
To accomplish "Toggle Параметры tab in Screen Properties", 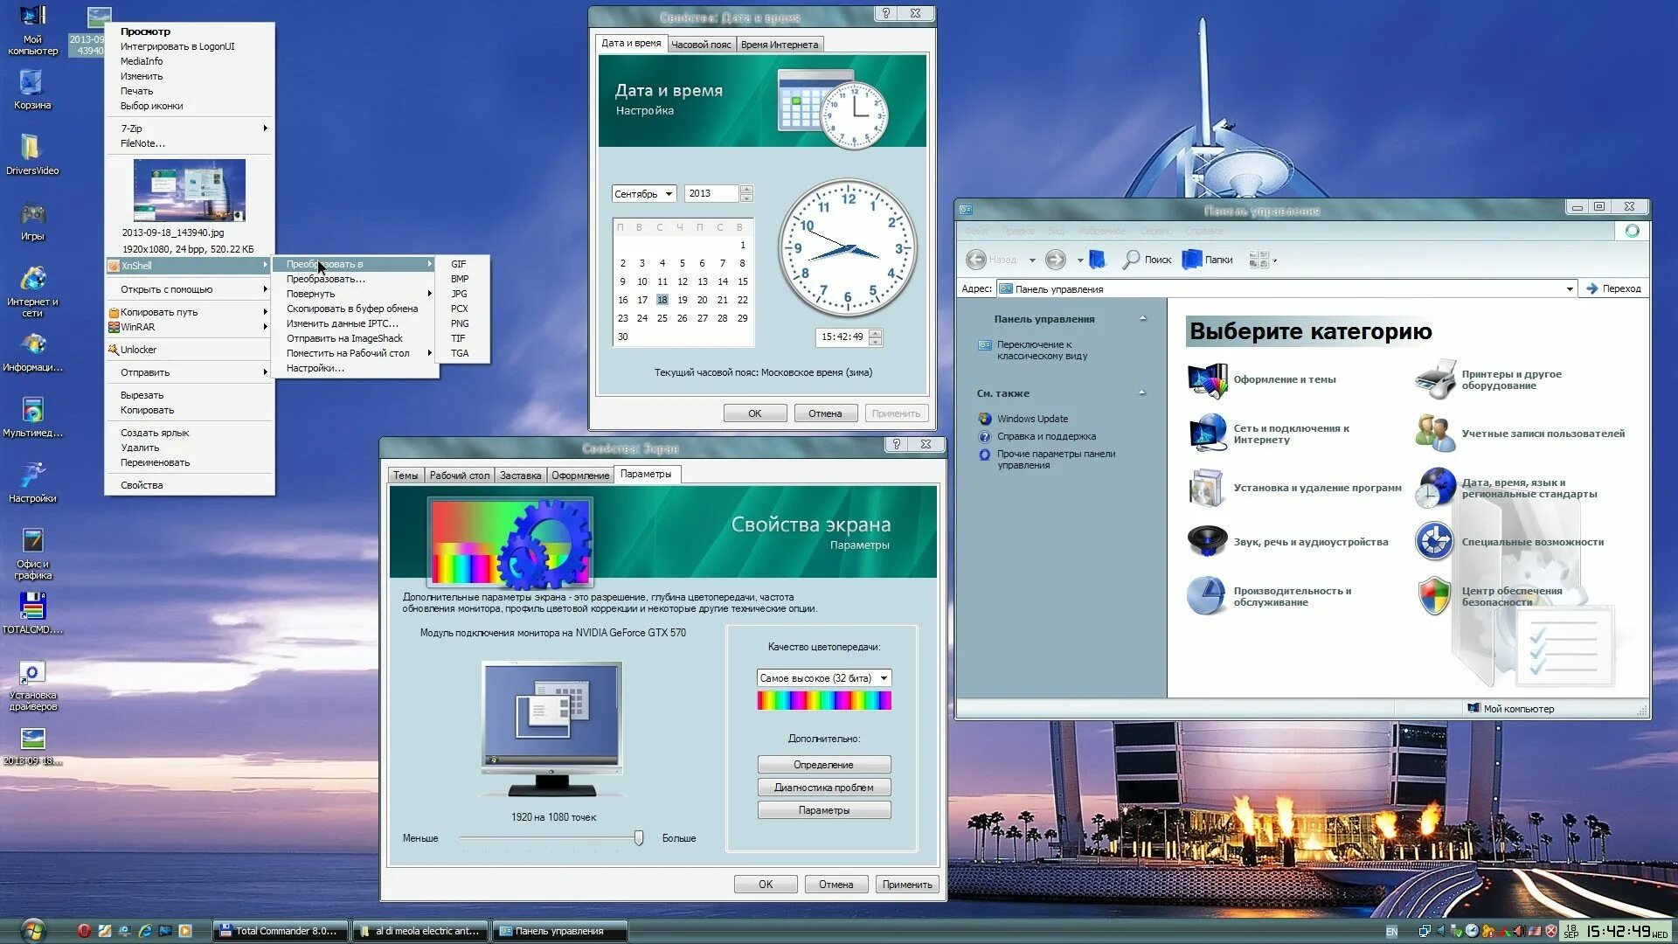I will point(648,474).
